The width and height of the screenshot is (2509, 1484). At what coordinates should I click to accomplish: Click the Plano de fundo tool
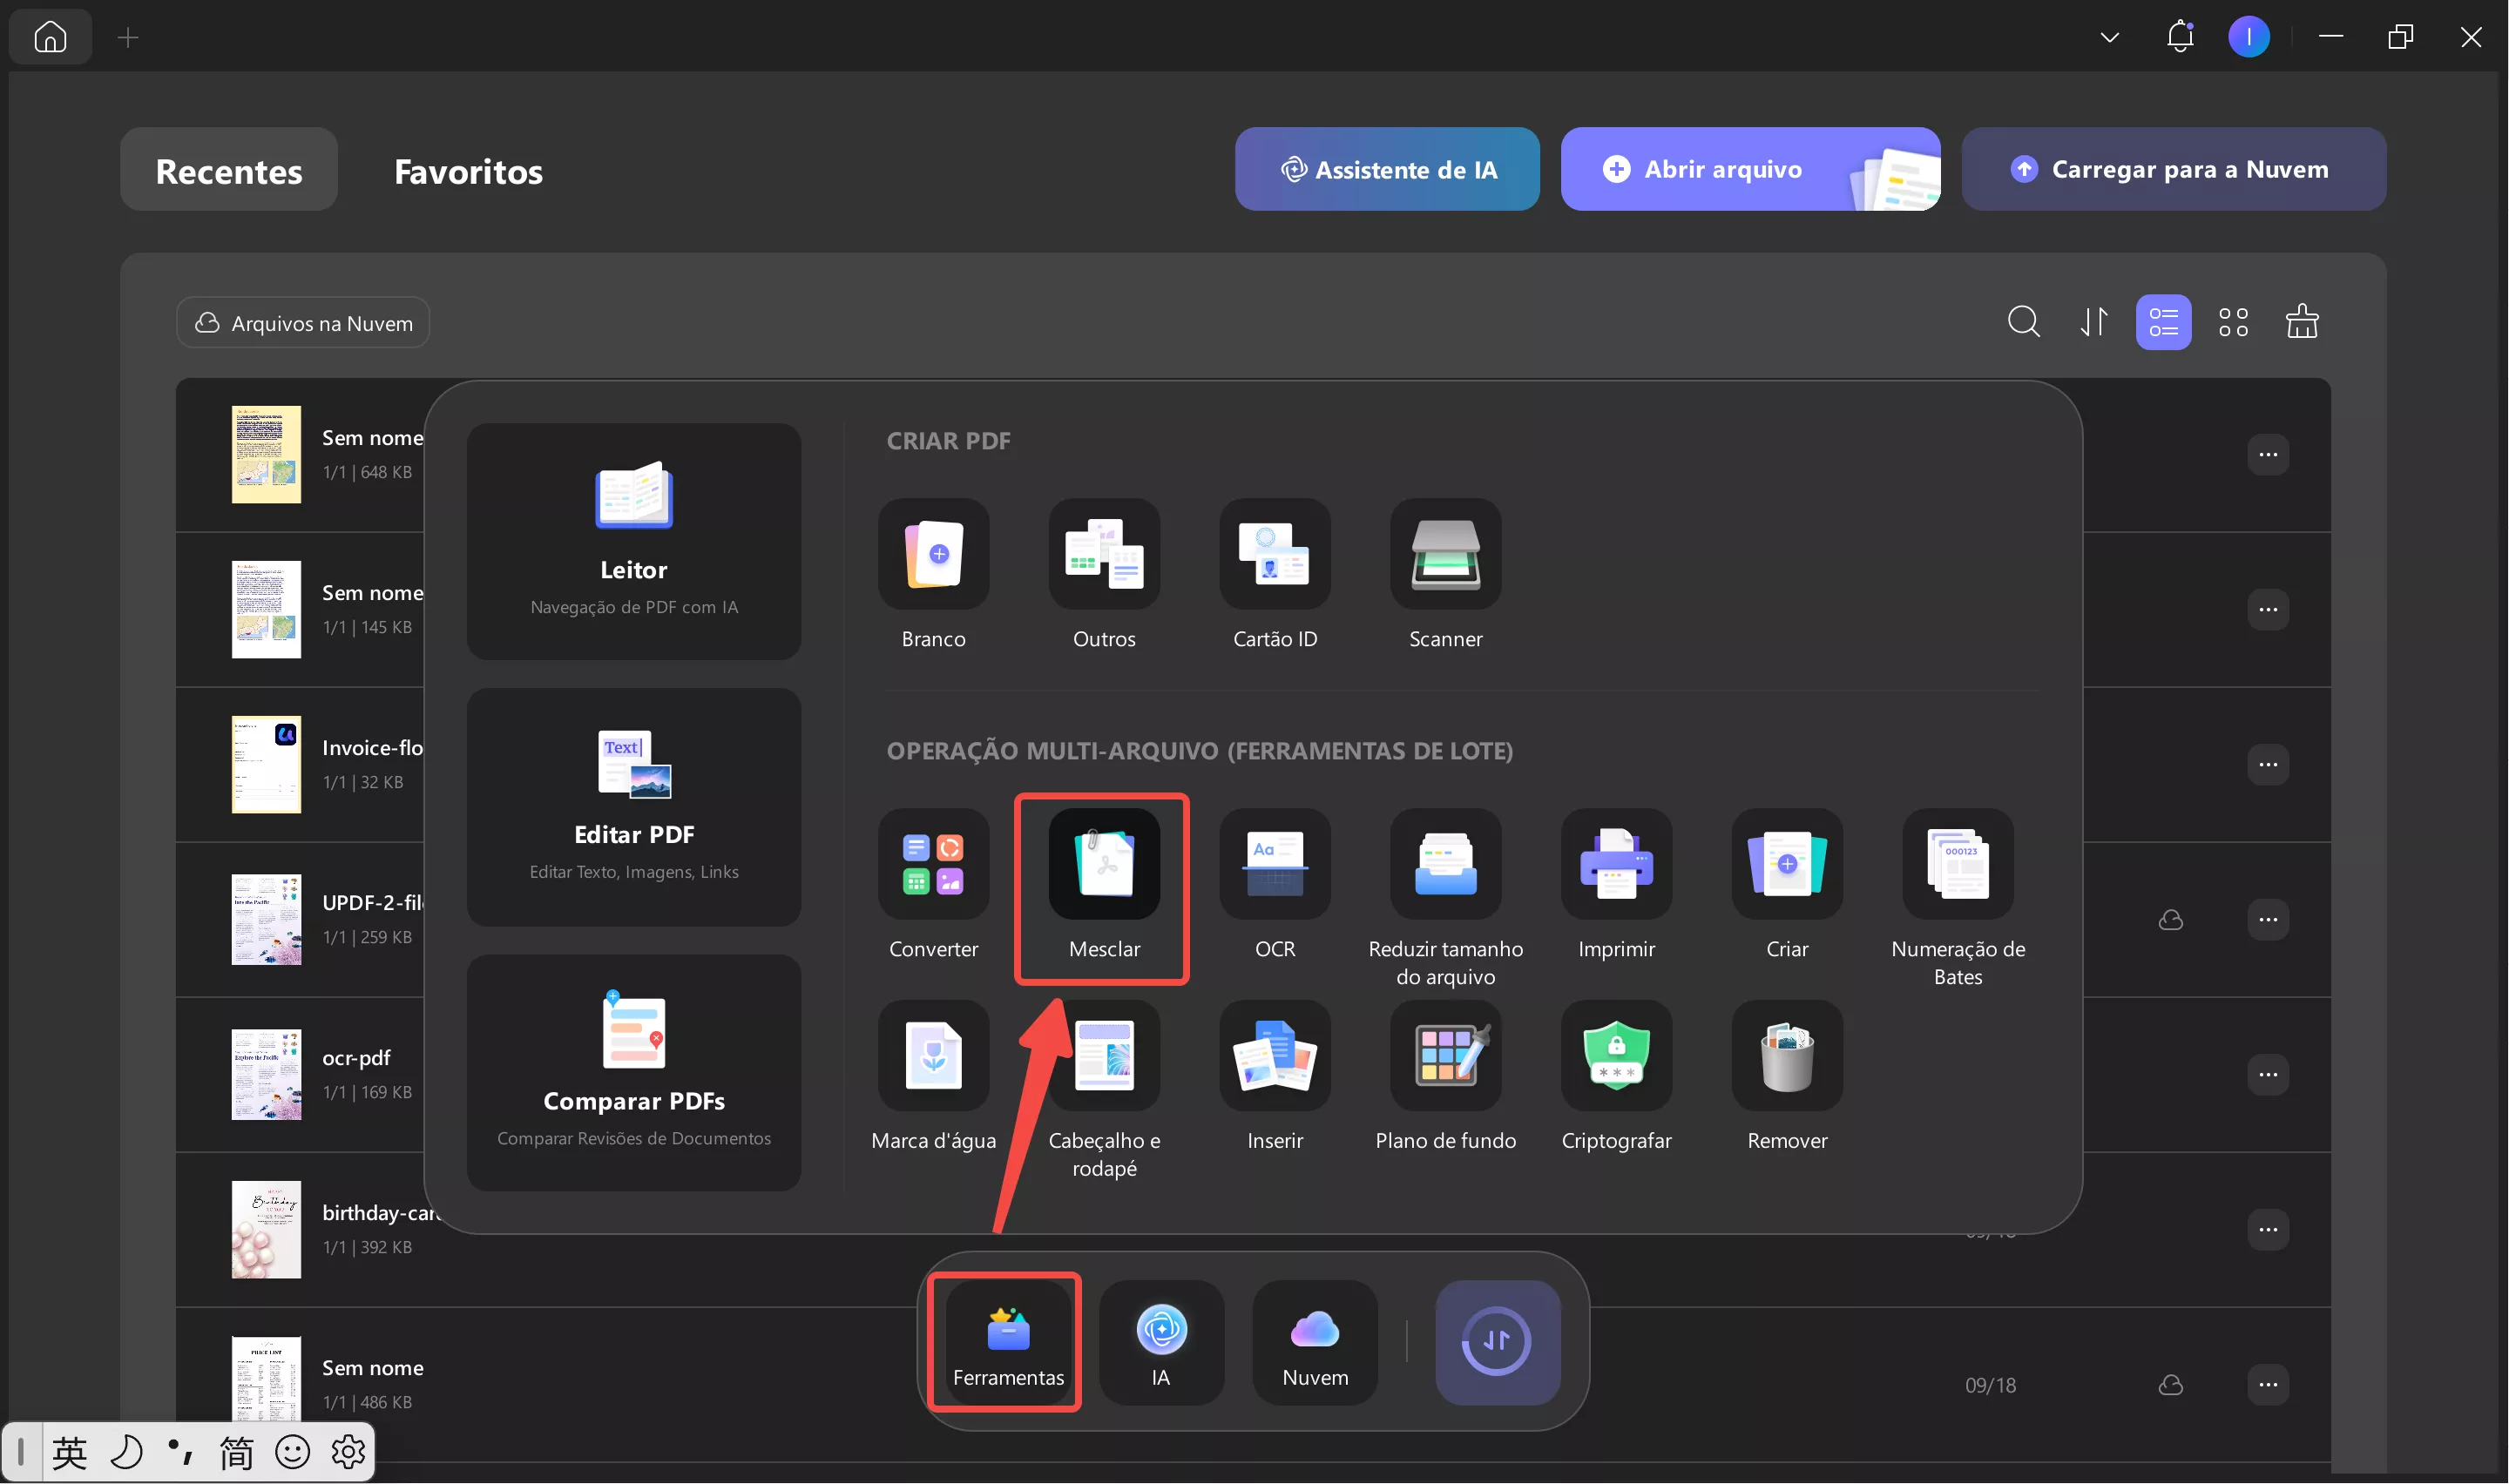tap(1445, 1056)
